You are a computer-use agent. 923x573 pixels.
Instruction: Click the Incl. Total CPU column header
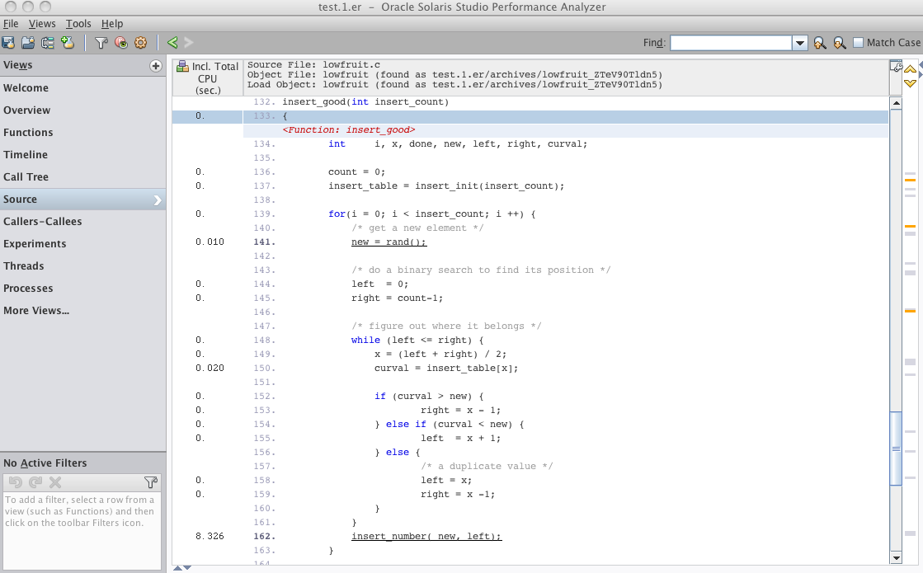click(x=208, y=78)
